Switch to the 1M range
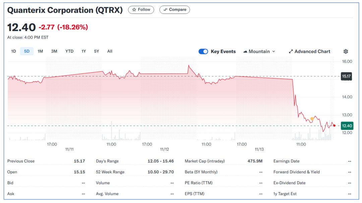Screen dimensions: 362x203 point(40,51)
